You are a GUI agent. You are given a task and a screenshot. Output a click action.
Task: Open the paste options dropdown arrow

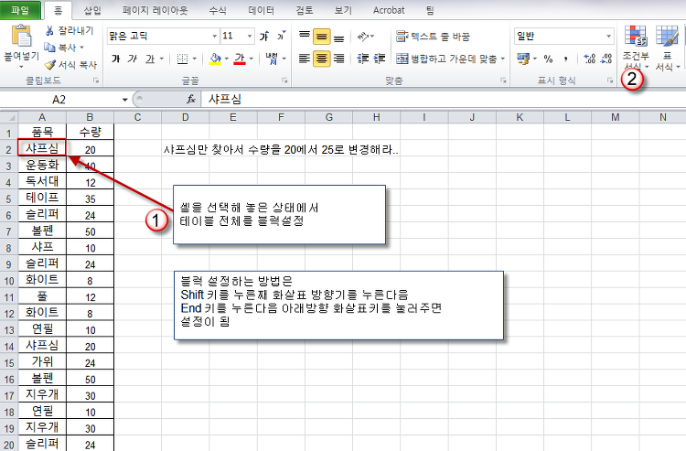pos(21,67)
